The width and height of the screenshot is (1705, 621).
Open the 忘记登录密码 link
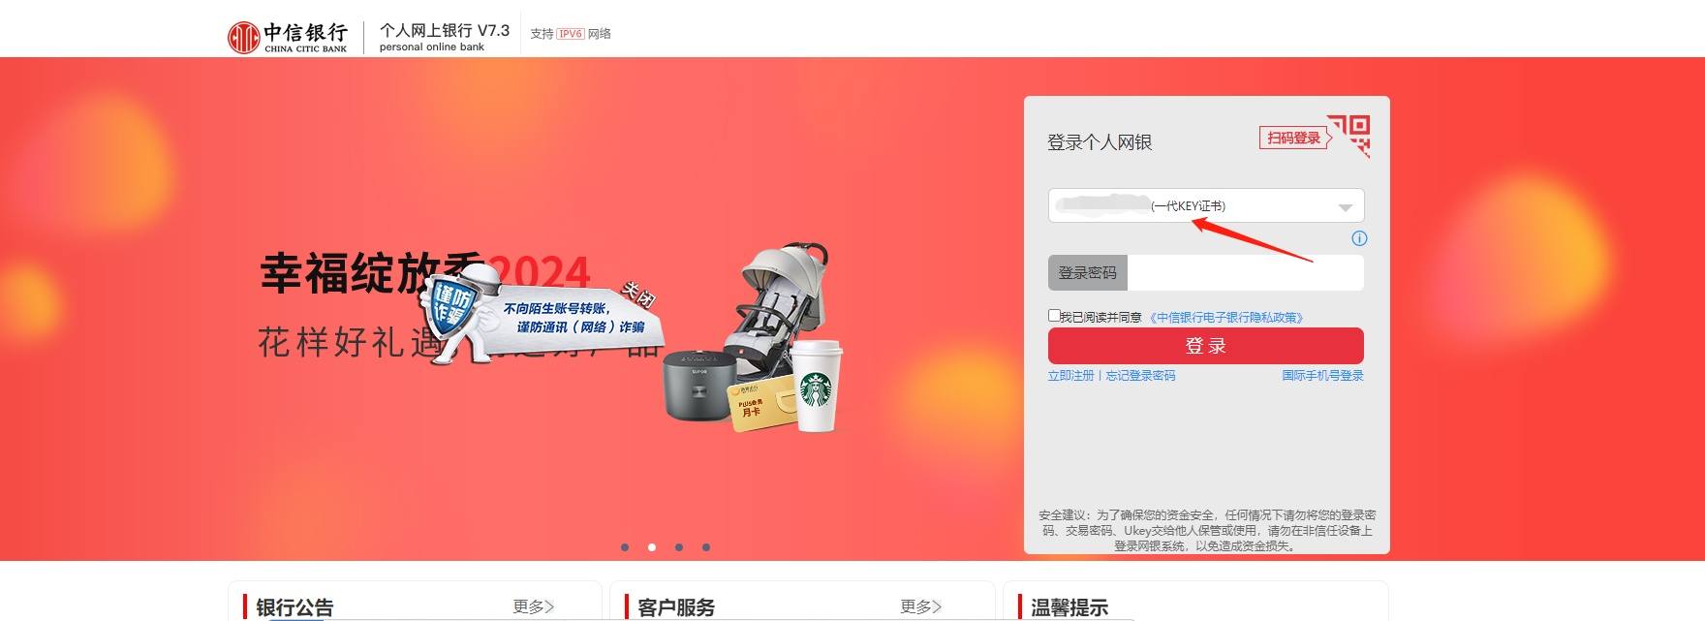(x=1141, y=376)
